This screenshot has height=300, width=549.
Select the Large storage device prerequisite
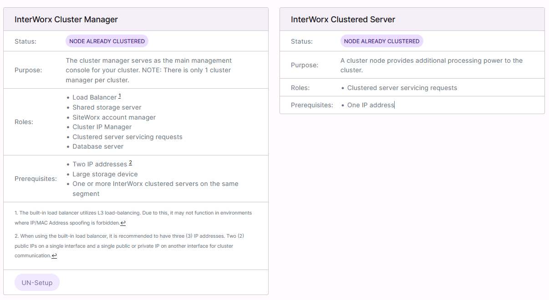coord(105,174)
